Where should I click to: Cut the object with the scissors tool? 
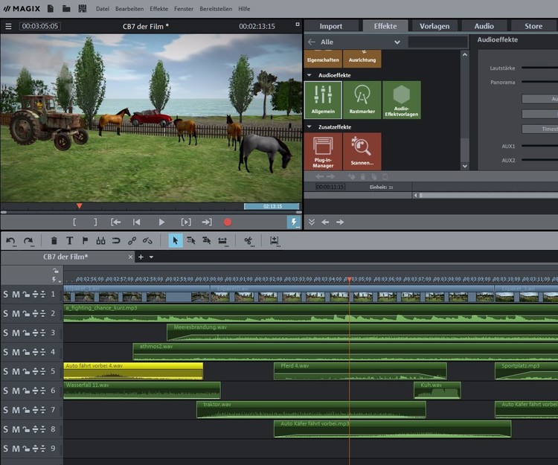[248, 241]
